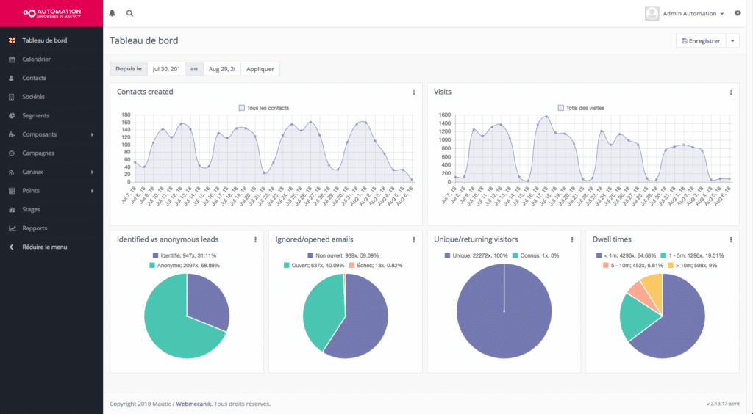Expand the Canaux submenu
This screenshot has width=753, height=414.
coord(92,172)
